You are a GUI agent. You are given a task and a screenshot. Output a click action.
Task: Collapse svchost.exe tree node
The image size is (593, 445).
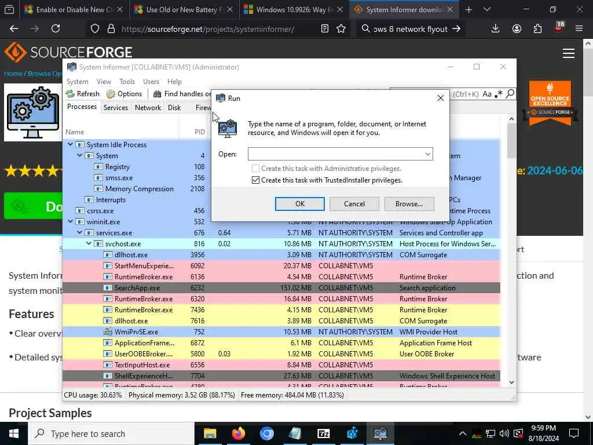[89, 243]
